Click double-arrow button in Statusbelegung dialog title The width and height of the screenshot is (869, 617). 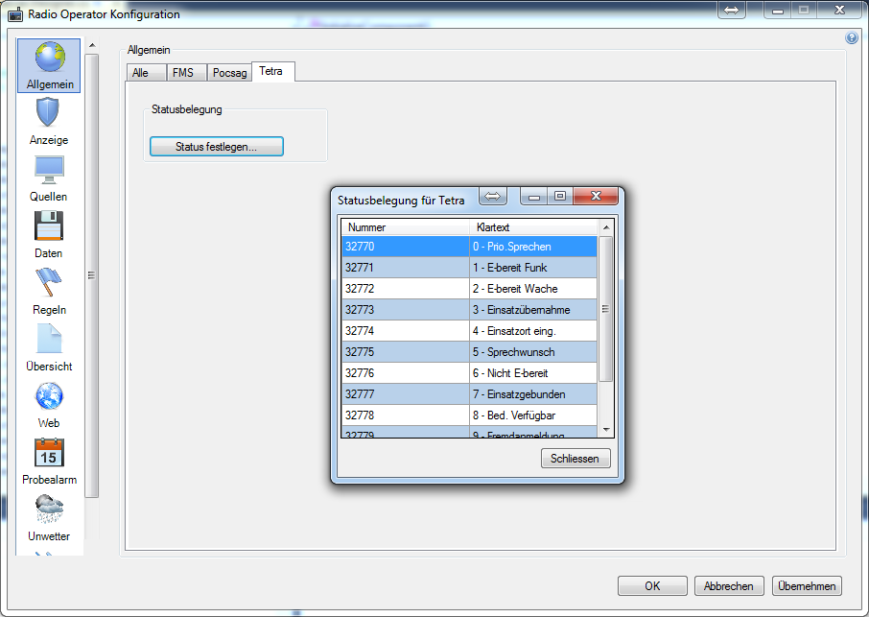(492, 196)
